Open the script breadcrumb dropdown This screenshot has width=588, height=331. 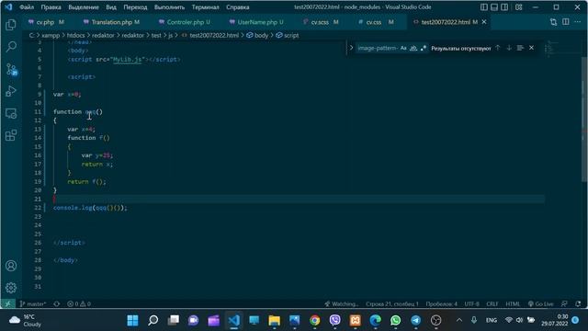tap(288, 35)
